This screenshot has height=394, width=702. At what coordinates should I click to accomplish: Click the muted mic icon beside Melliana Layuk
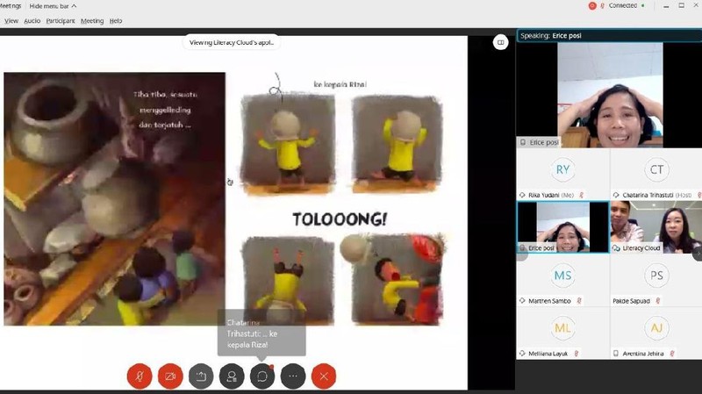tap(577, 354)
